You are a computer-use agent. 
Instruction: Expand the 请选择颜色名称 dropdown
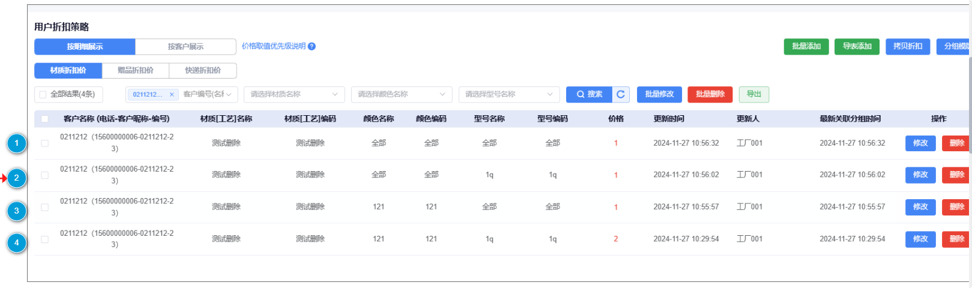tap(401, 94)
